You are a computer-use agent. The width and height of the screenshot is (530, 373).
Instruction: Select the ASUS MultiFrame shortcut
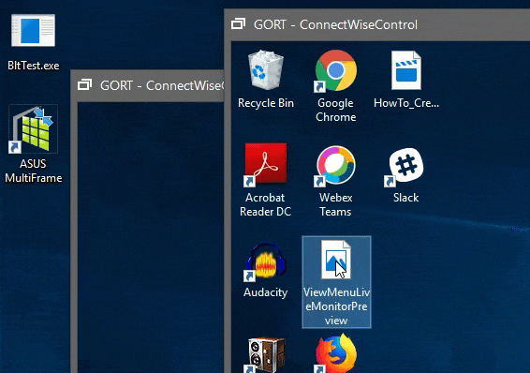point(33,128)
